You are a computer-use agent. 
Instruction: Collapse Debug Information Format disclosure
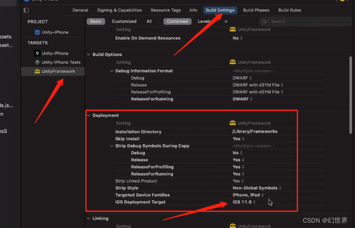pos(112,71)
